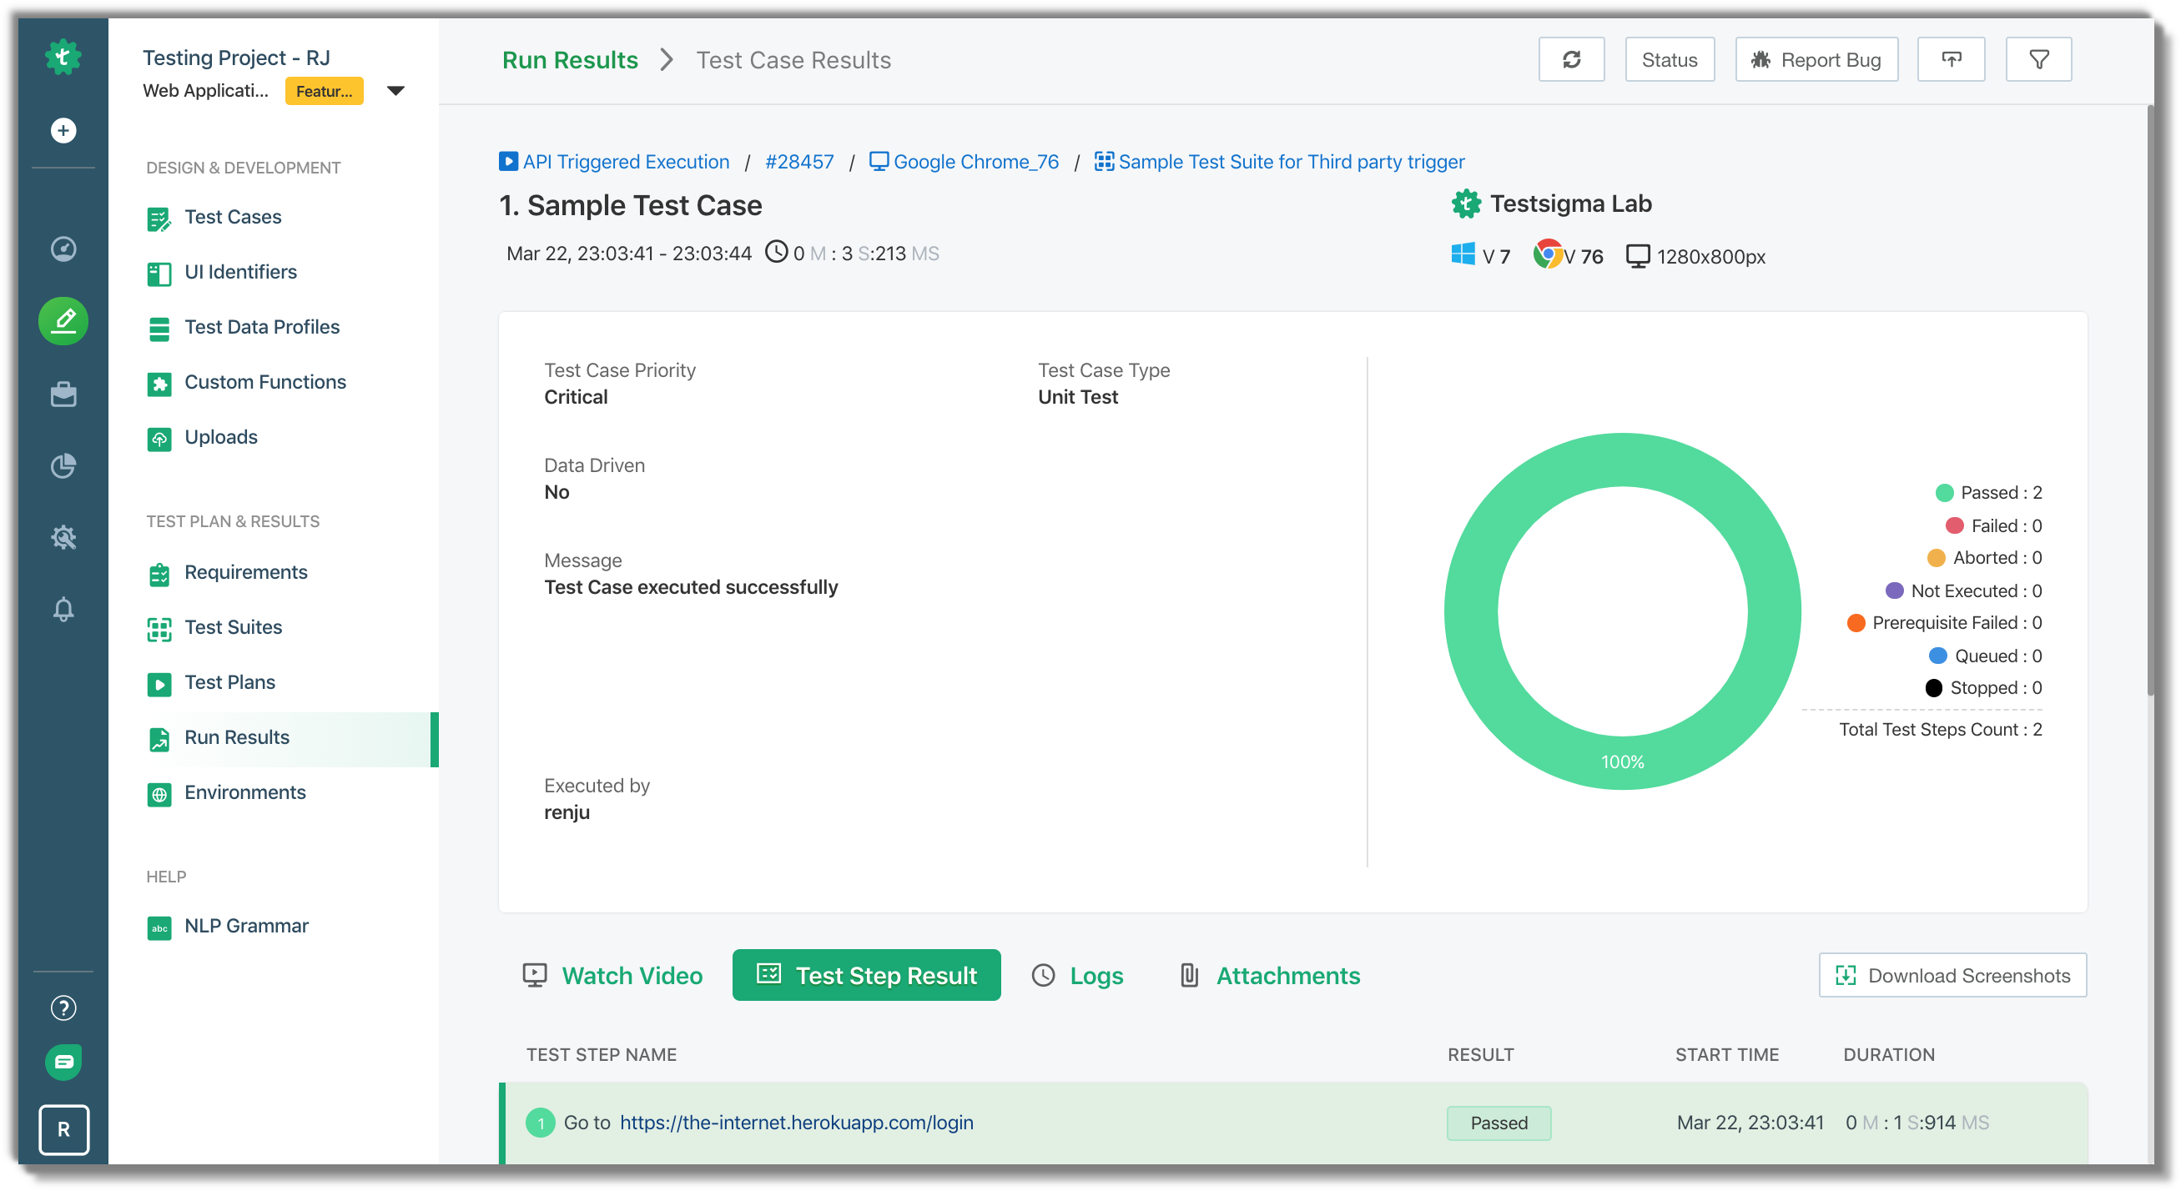Click the Testsigma Lab settings icon

pos(1463,204)
